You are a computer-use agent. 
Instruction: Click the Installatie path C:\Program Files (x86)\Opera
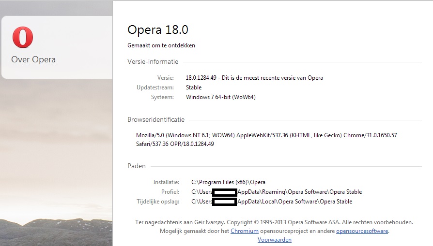pos(228,182)
